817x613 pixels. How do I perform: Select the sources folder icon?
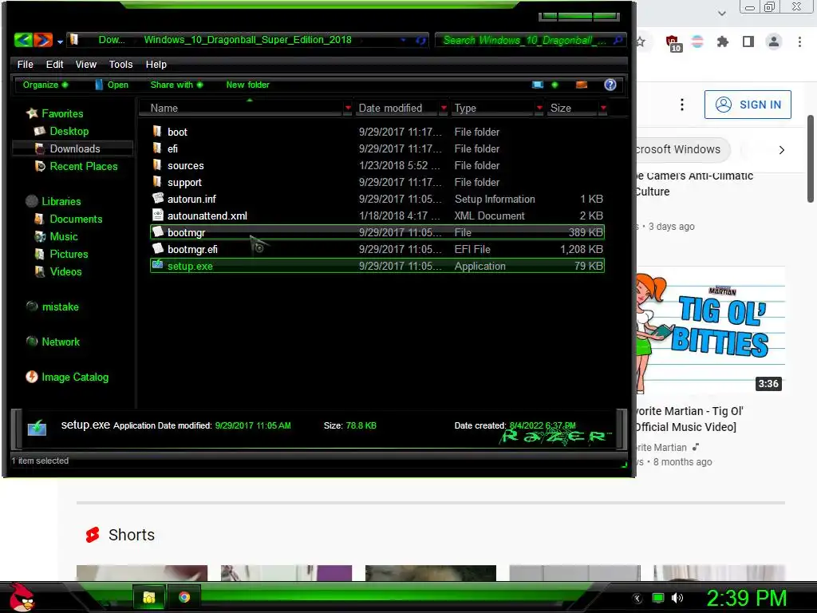pos(157,164)
